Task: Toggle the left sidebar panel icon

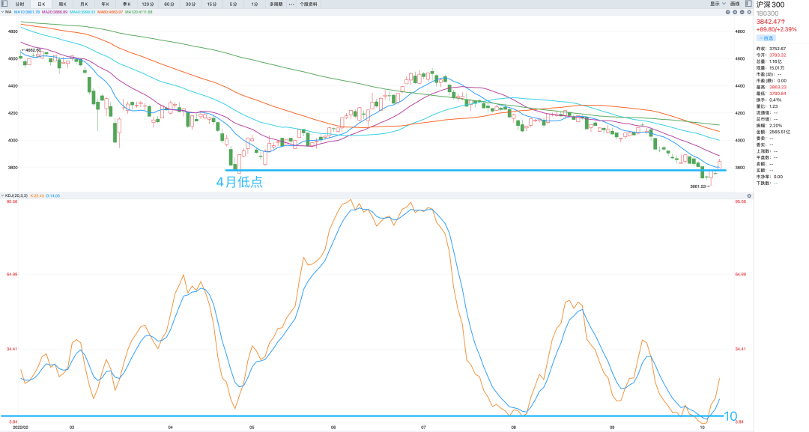Action: coord(6,4)
